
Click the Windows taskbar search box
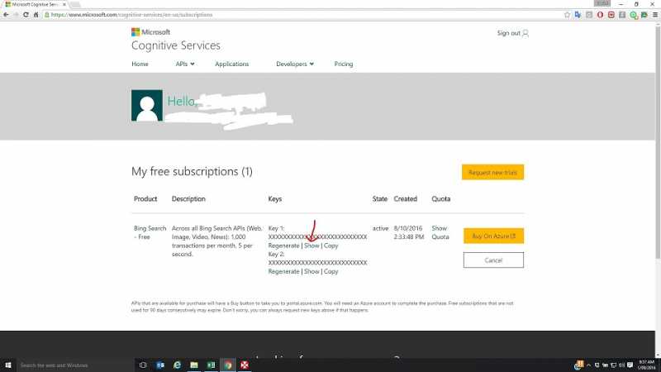(75, 365)
